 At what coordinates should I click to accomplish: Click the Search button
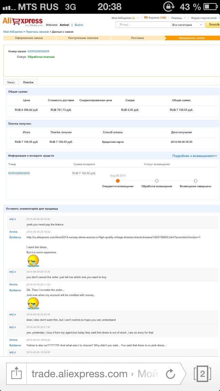coord(213,24)
